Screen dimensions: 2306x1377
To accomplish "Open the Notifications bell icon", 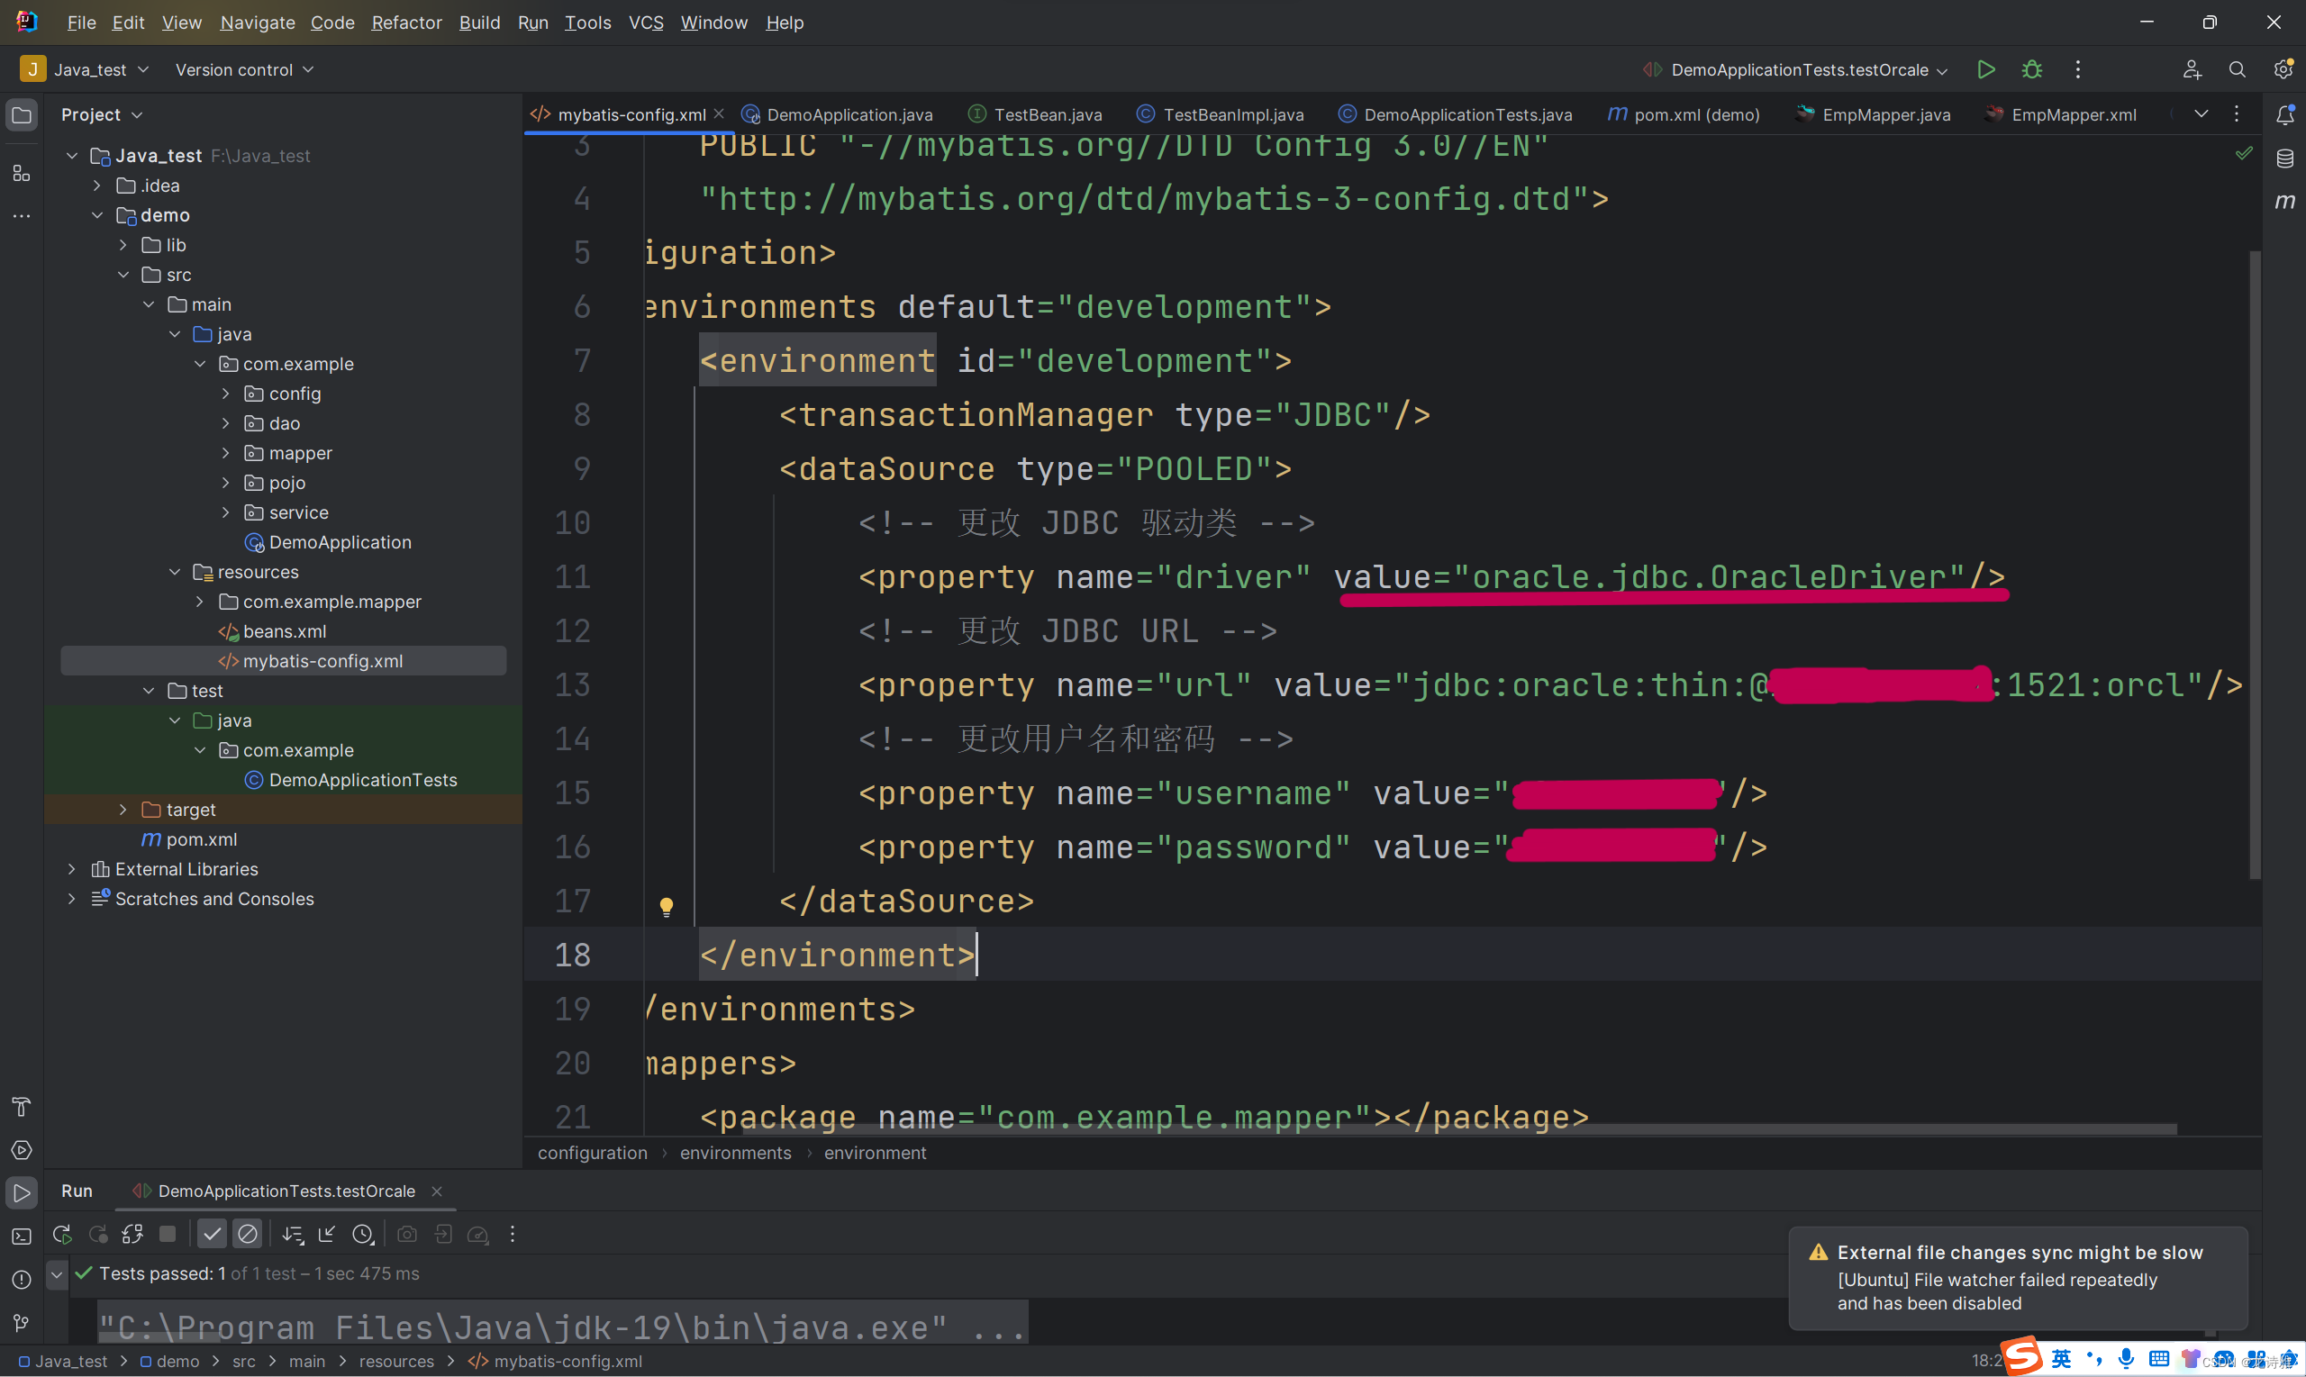I will [x=2284, y=115].
